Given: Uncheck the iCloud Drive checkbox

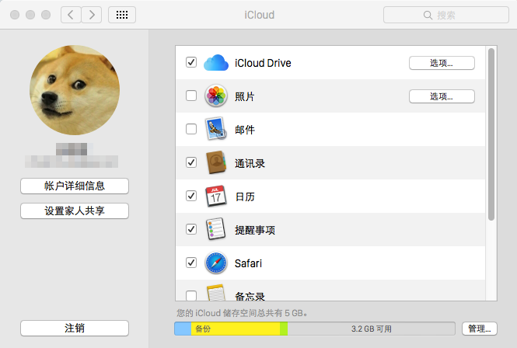Looking at the screenshot, I should (191, 63).
